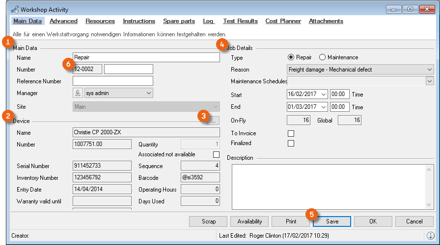Open the Manager sys admin dropdown
Screen dimensions: 440x245
148,93
